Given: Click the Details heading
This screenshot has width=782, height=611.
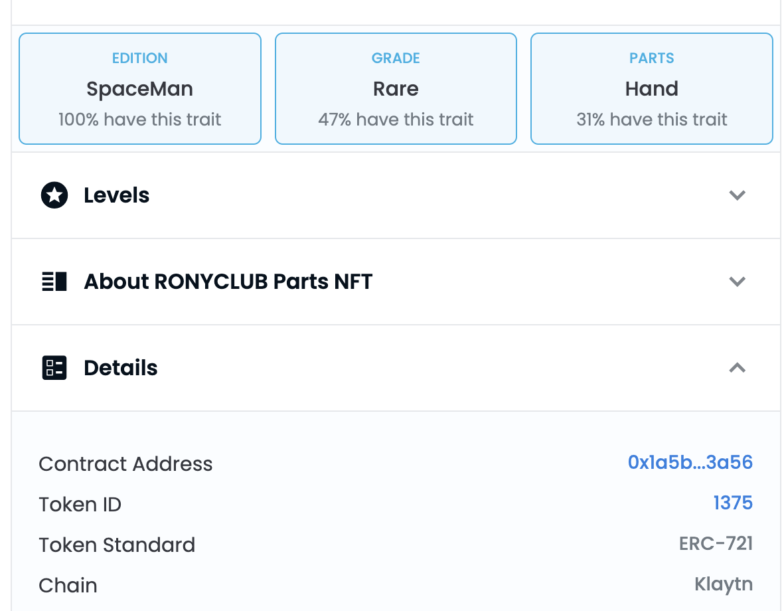Looking at the screenshot, I should tap(121, 368).
